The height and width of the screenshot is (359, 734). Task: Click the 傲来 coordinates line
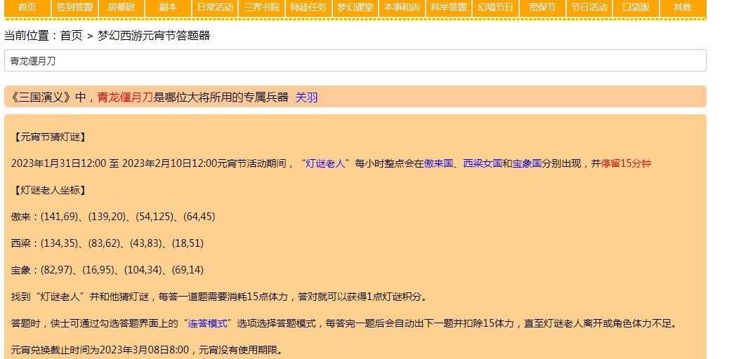tap(113, 217)
